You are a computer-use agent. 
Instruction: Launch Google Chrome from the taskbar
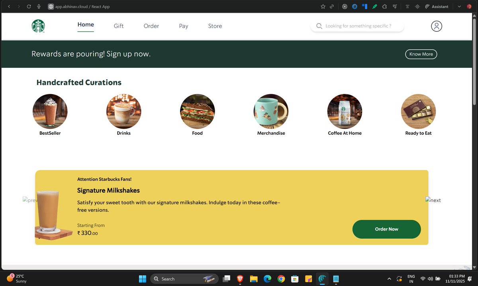tap(281, 279)
